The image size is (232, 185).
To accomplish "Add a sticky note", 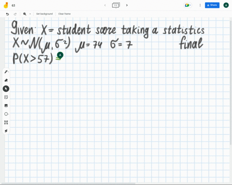I will coord(6,97).
